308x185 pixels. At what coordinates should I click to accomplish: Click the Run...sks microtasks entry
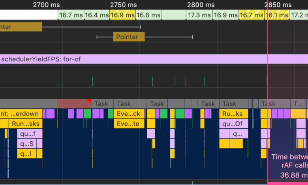click(x=25, y=124)
